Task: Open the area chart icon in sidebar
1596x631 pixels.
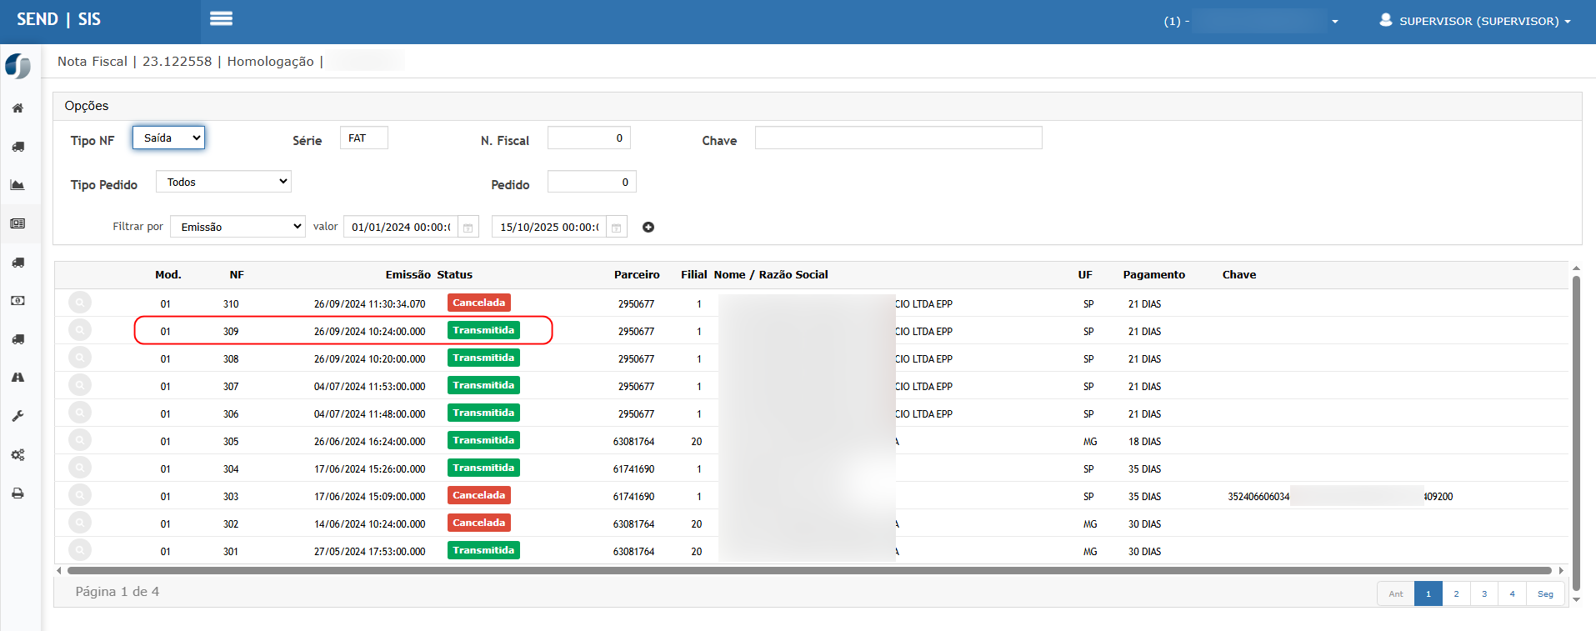Action: (18, 185)
